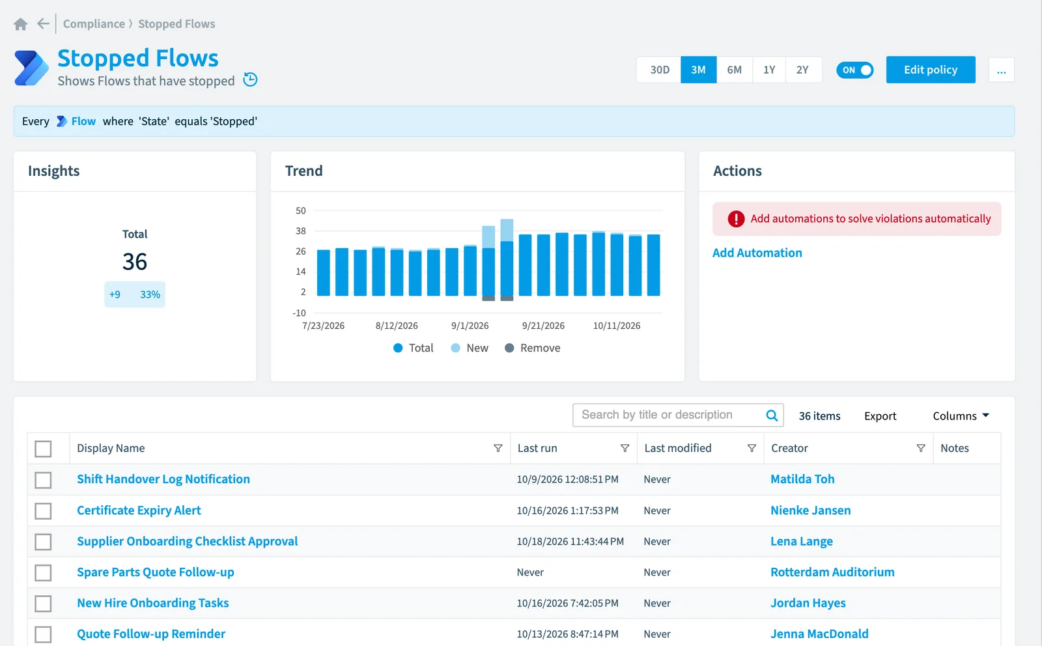Toggle the New legend marker

[x=456, y=348]
